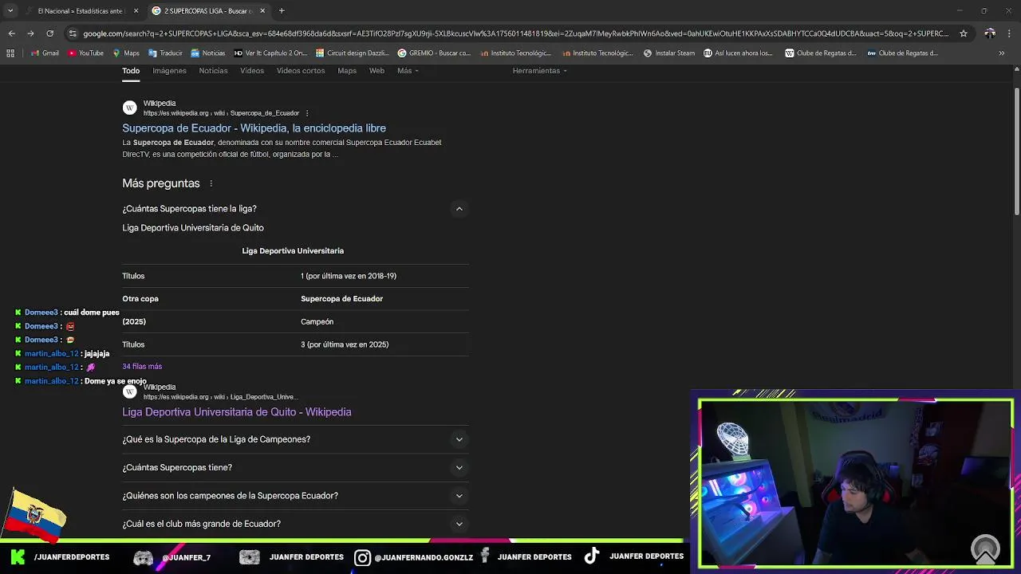The width and height of the screenshot is (1021, 574).
Task: Click the Campeón table cell
Action: [317, 322]
